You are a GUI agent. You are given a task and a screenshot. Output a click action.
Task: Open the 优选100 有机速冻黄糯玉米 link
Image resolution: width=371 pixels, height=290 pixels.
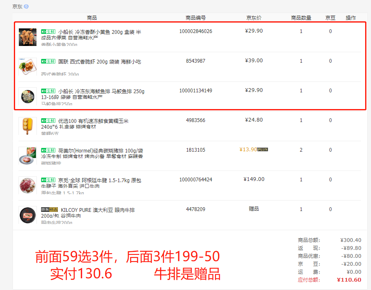pyautogui.click(x=85, y=124)
